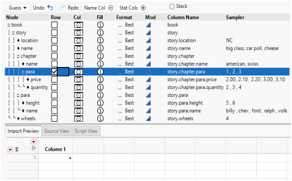Select the Column 1 header in preview
This screenshot has height=181, width=292.
pos(55,149)
